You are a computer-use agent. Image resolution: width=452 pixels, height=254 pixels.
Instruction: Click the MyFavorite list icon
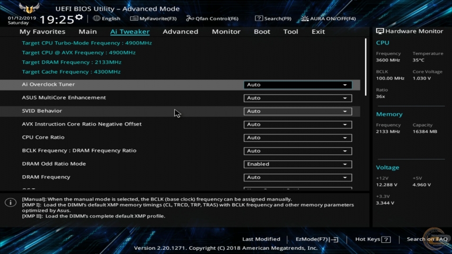tap(134, 19)
